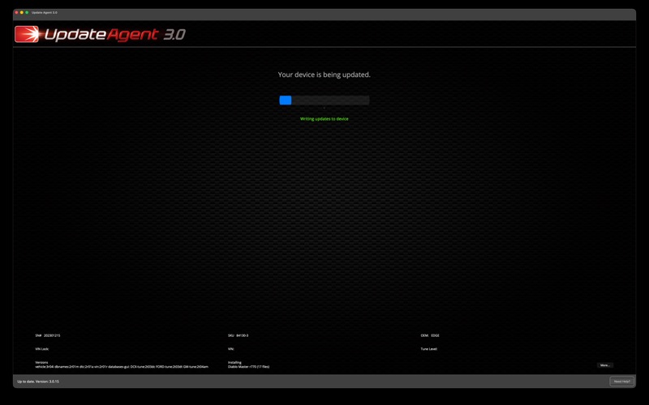This screenshot has width=649, height=405.
Task: Click the VIN Lock label
Action: (42, 349)
